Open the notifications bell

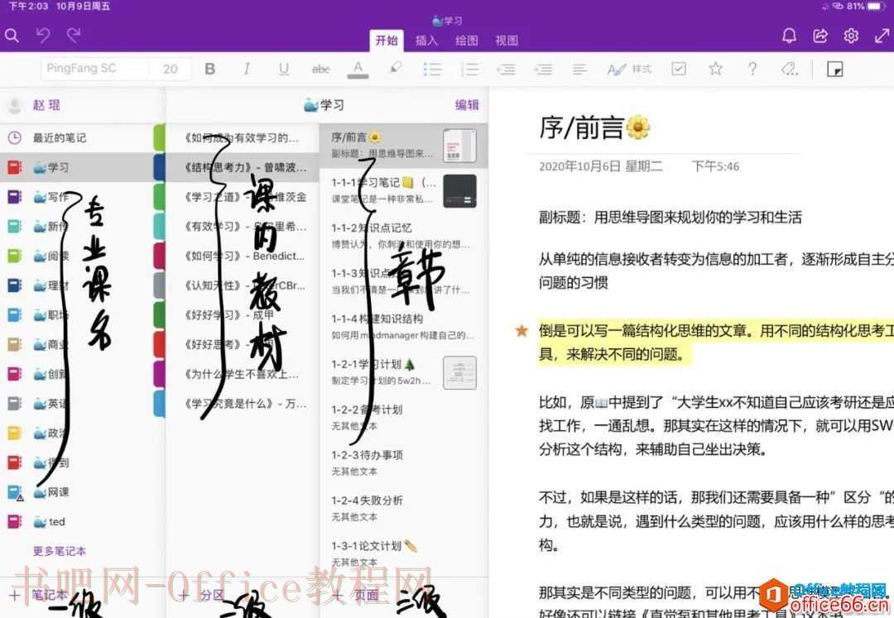[789, 36]
